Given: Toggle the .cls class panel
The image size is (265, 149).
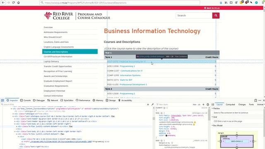Looking at the screenshot, I should (x=199, y=105).
